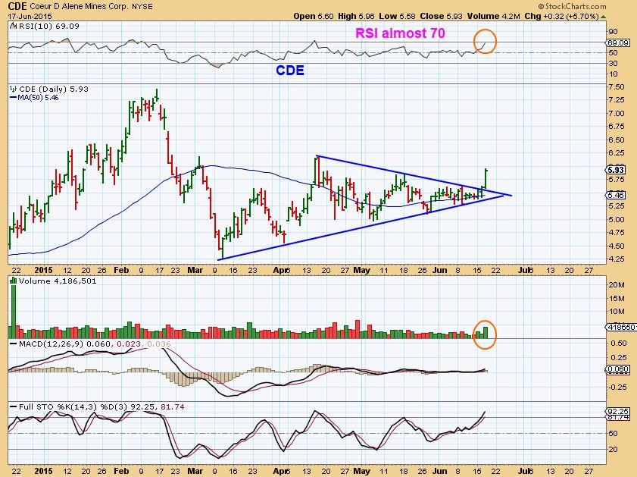Click the date 17-Jun-2015
637x477 pixels.
tap(30, 17)
